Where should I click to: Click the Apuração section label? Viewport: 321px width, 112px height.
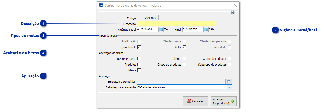point(105,76)
